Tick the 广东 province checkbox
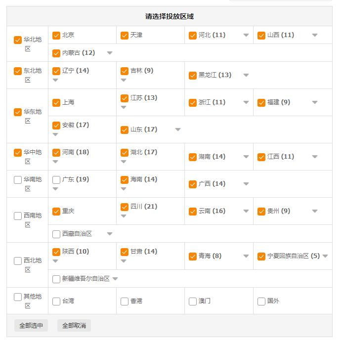This screenshot has height=345, width=341. pyautogui.click(x=56, y=180)
